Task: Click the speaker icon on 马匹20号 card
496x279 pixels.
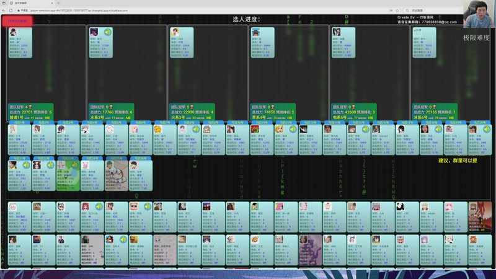Action: pos(487,129)
